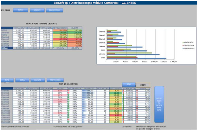The image size is (198, 131).
Task: Click Cliente9's red arrow in trend % DEV column
Action: (x=137, y=109)
